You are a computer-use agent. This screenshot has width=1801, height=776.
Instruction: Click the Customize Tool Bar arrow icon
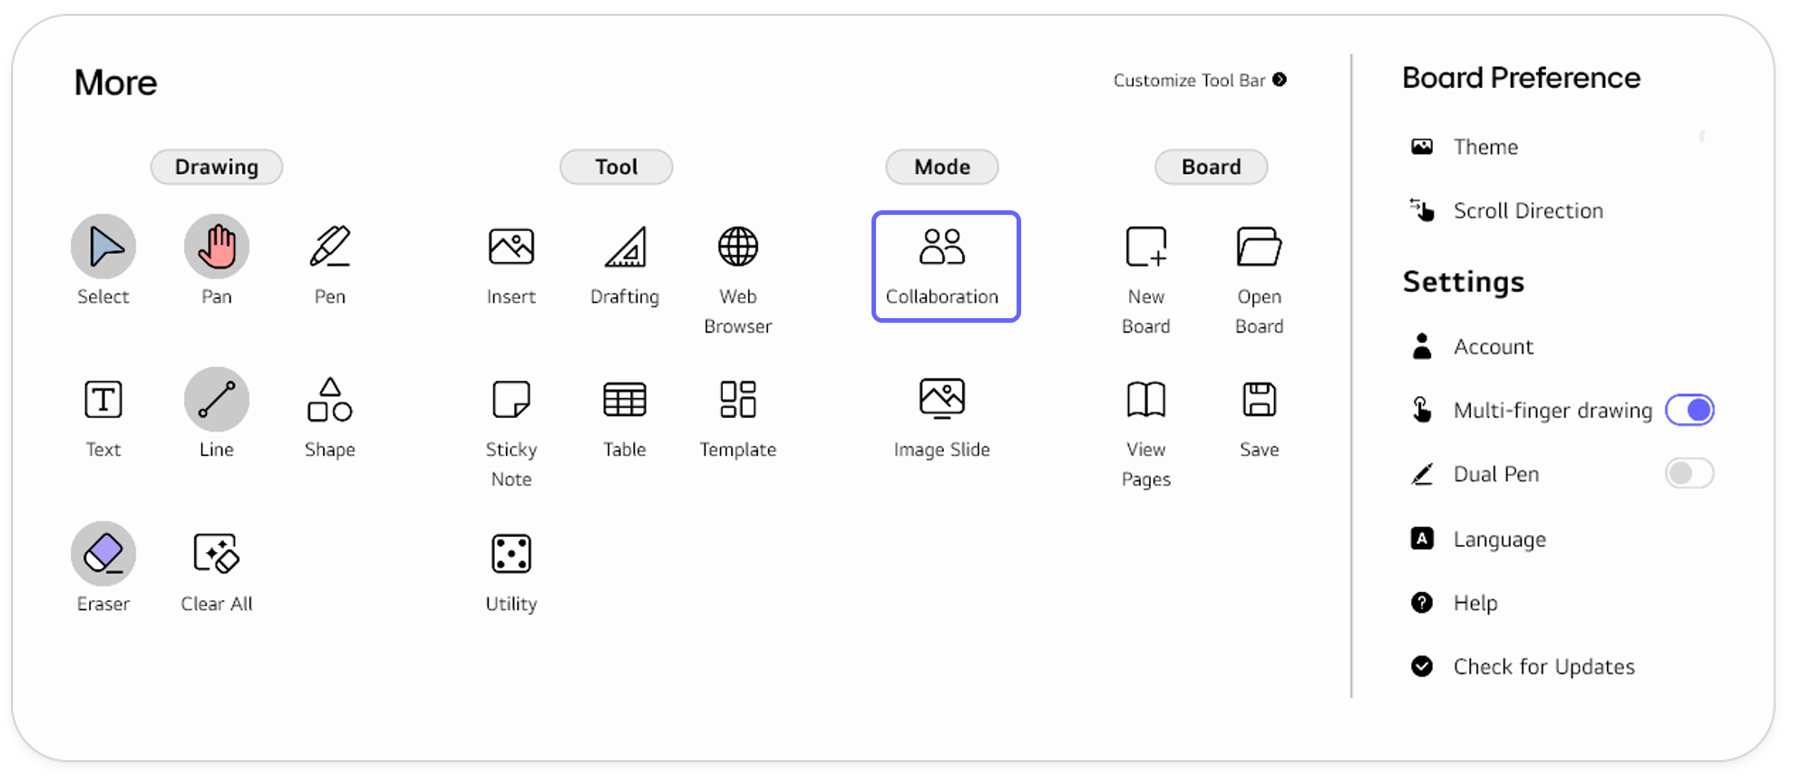pos(1280,80)
